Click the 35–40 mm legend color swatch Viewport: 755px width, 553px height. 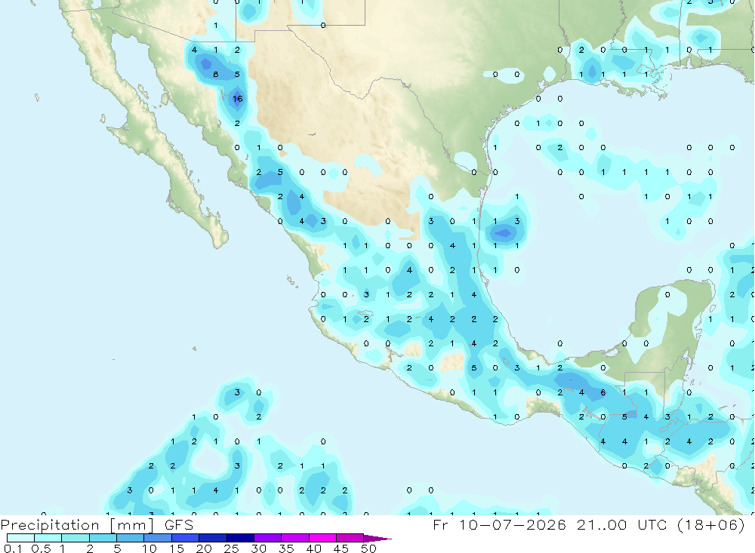(295, 538)
